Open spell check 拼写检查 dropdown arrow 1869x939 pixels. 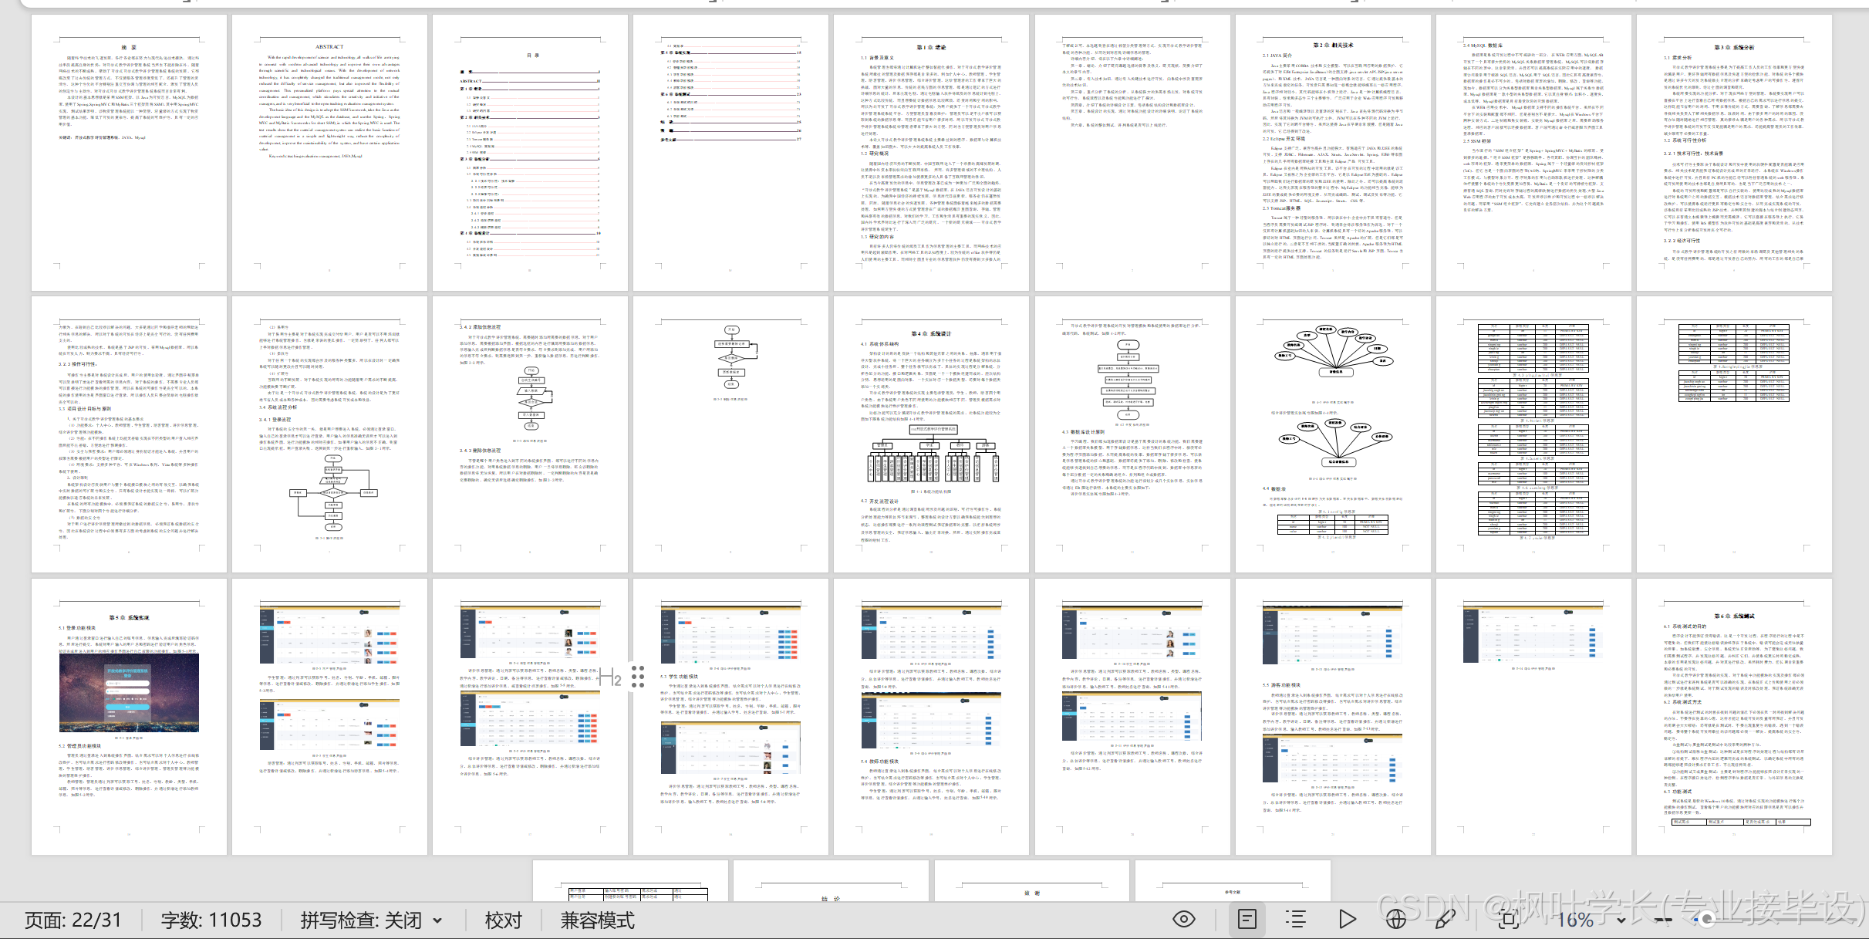point(437,920)
